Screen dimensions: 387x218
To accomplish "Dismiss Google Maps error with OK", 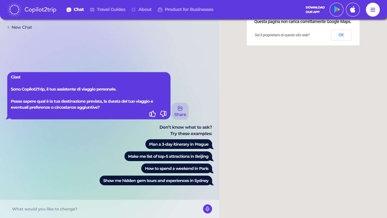I will pos(341,35).
